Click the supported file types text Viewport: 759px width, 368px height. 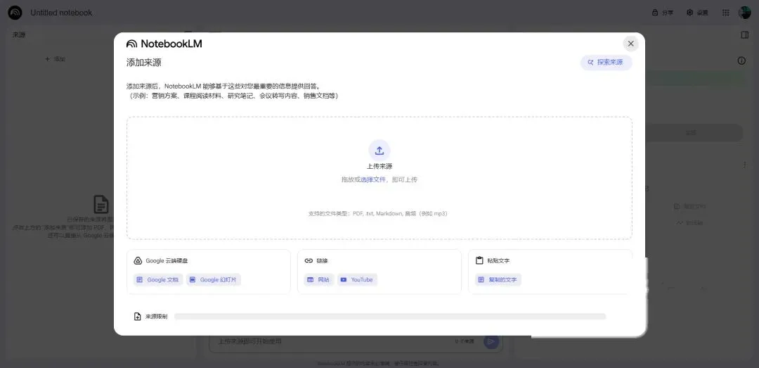[377, 213]
